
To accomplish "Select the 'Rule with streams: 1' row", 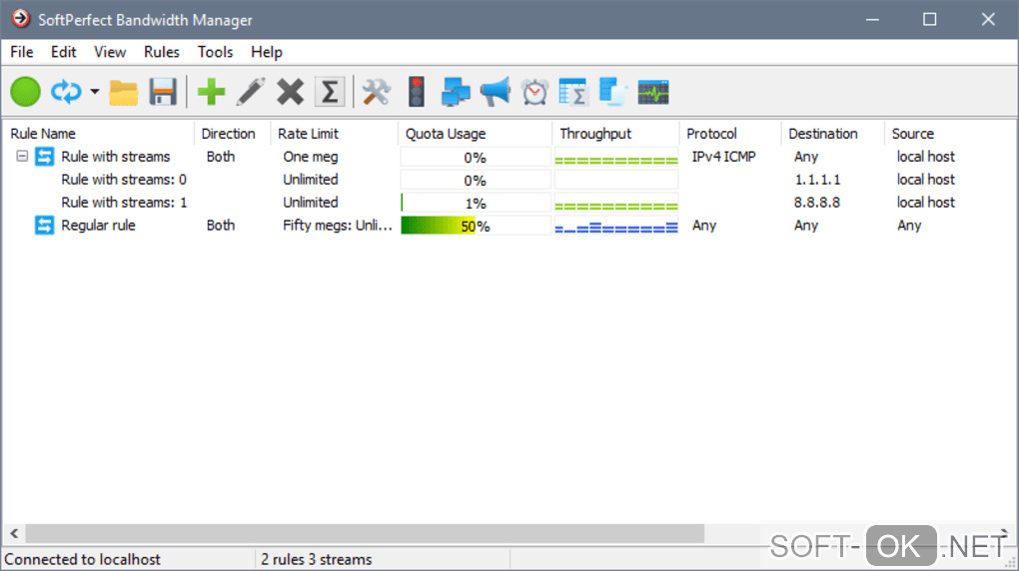I will click(509, 203).
